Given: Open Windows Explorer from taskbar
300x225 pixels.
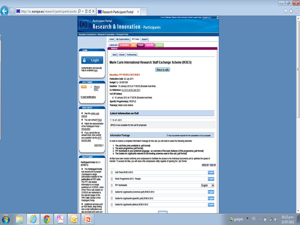Looking at the screenshot, I should 19,219.
